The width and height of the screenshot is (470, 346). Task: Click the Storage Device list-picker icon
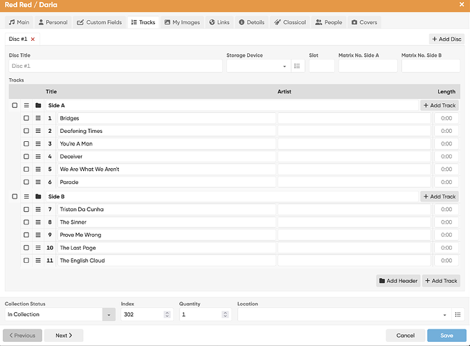point(297,66)
